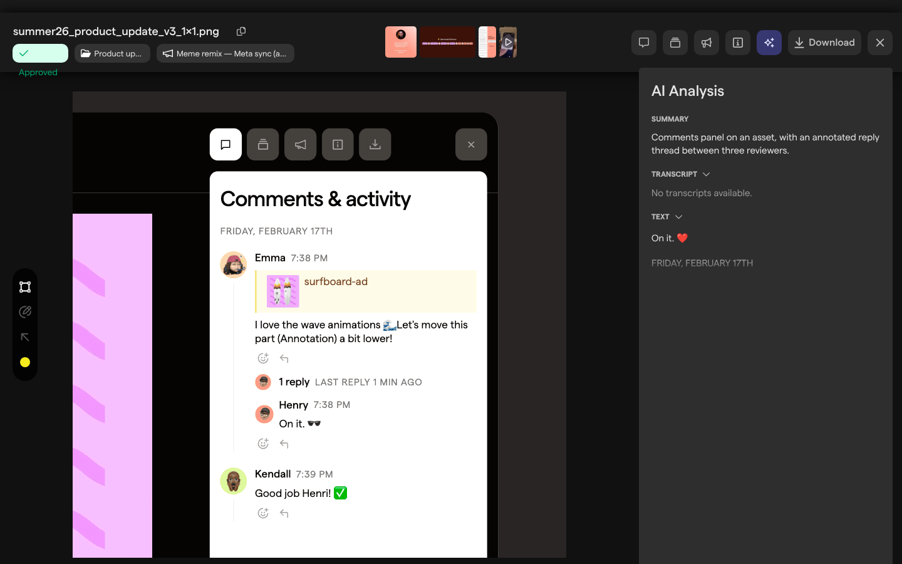Play the video thumbnail in the strip
This screenshot has height=564, width=902.
coord(508,42)
